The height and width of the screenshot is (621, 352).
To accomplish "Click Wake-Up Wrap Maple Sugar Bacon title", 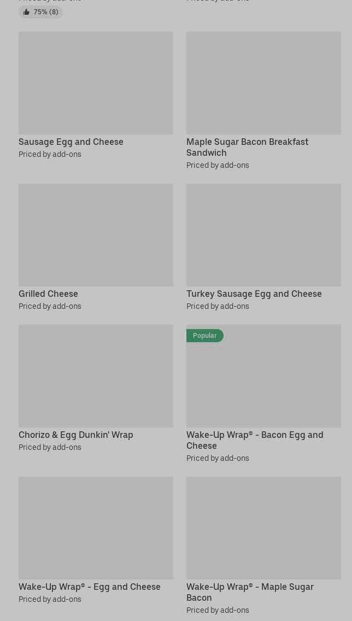I will (250, 593).
